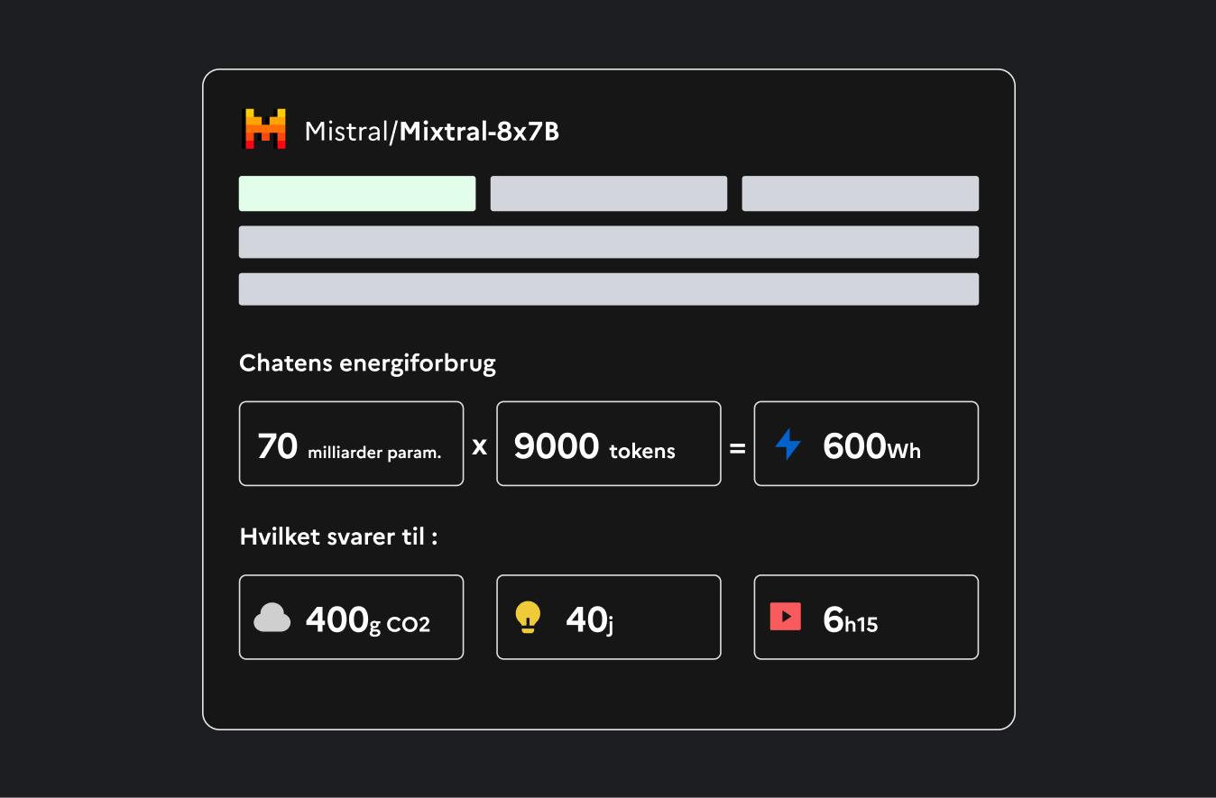Screen dimensions: 1216x798
Task: Click the 400g CO2 value text
Action: tap(367, 619)
